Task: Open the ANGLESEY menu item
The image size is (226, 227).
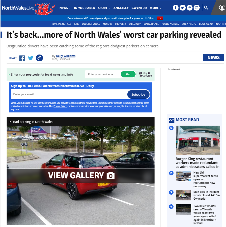Action: tap(121, 8)
